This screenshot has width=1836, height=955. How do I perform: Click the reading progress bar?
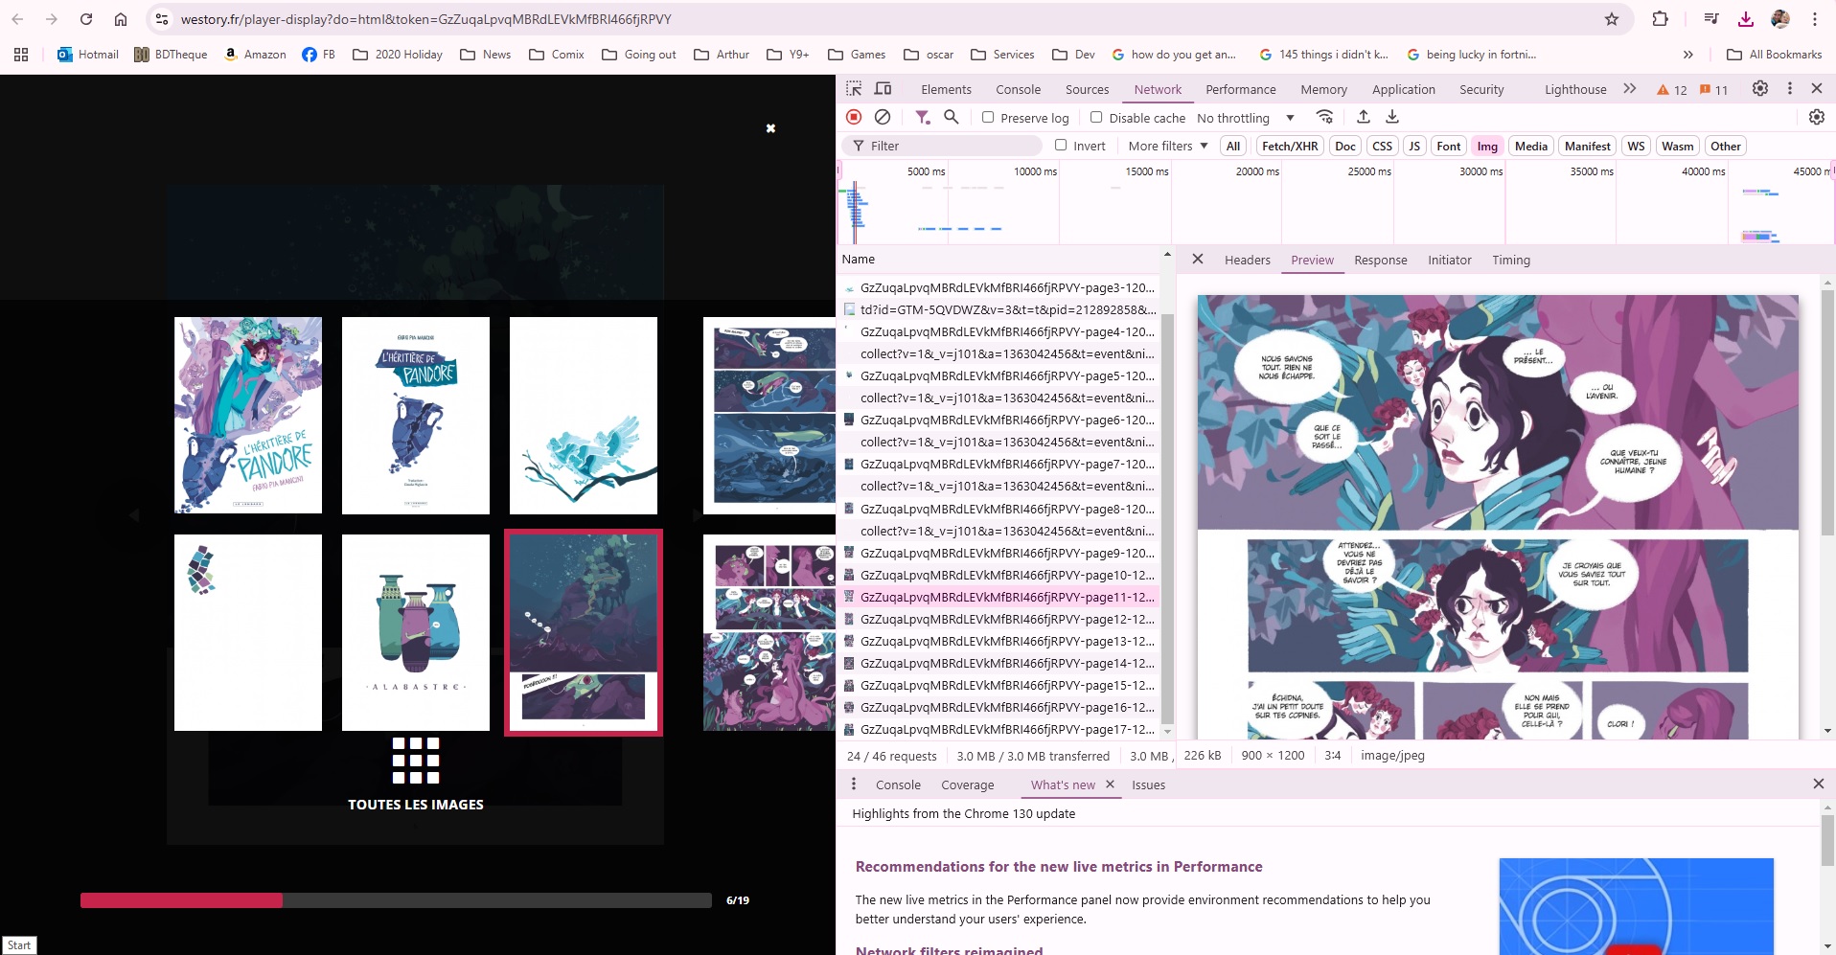pyautogui.click(x=396, y=900)
